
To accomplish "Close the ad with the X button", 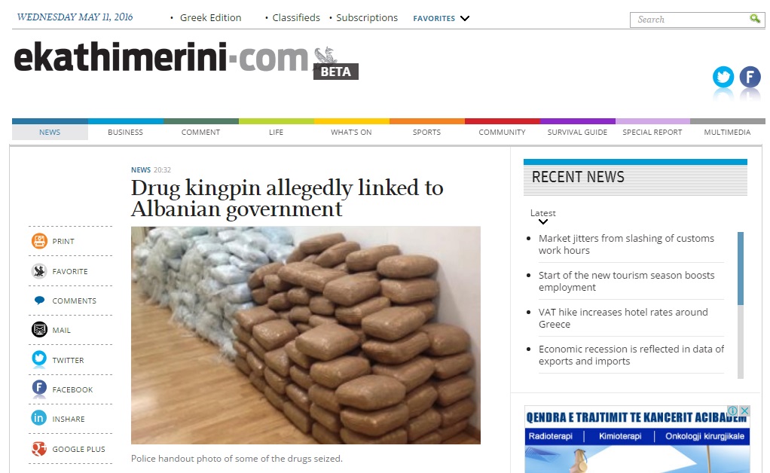I will (744, 410).
